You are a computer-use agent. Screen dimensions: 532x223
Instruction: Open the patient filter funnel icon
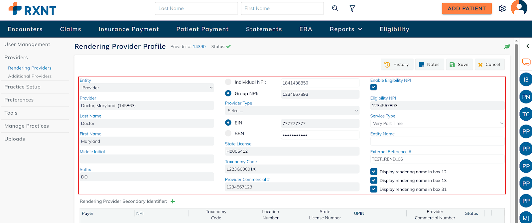352,9
